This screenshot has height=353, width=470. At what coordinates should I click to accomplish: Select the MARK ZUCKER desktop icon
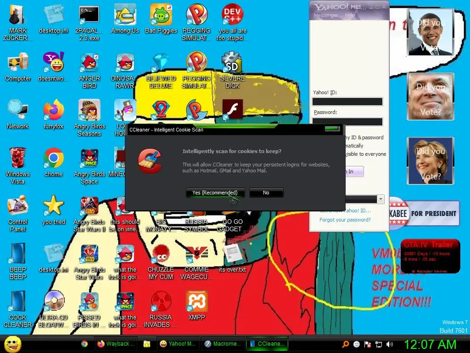point(18,22)
